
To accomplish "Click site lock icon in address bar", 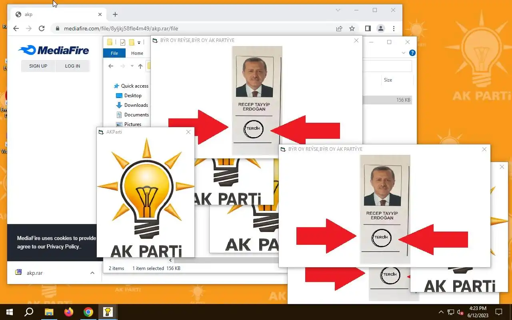I will [x=57, y=28].
